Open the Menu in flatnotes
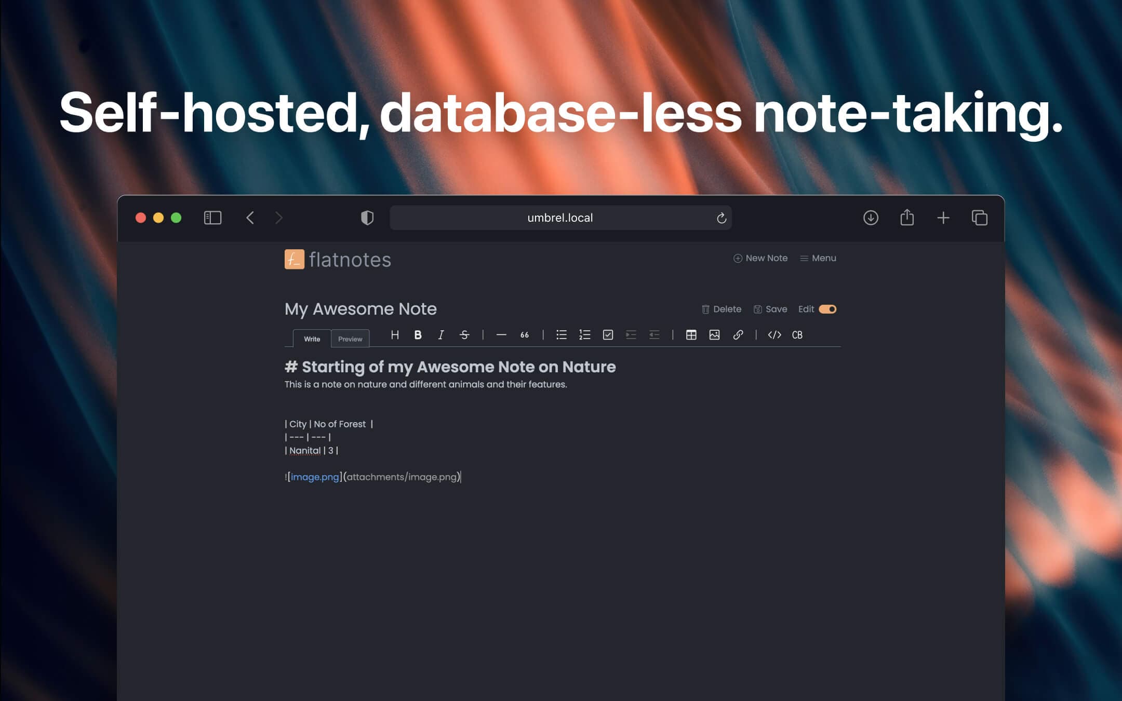This screenshot has height=701, width=1122. 818,258
